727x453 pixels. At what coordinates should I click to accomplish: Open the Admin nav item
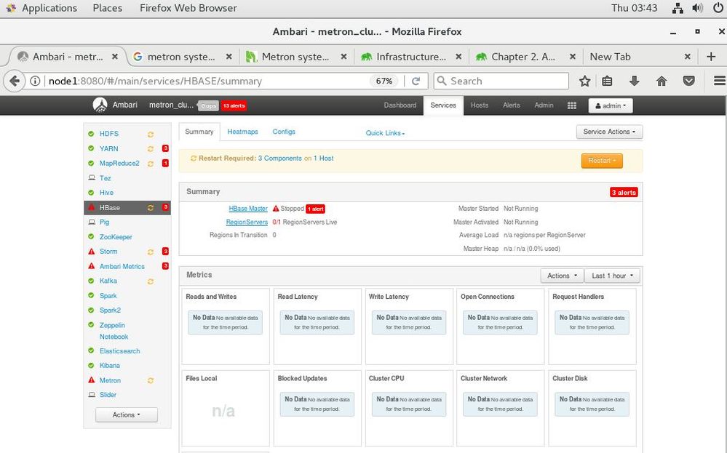pyautogui.click(x=544, y=105)
